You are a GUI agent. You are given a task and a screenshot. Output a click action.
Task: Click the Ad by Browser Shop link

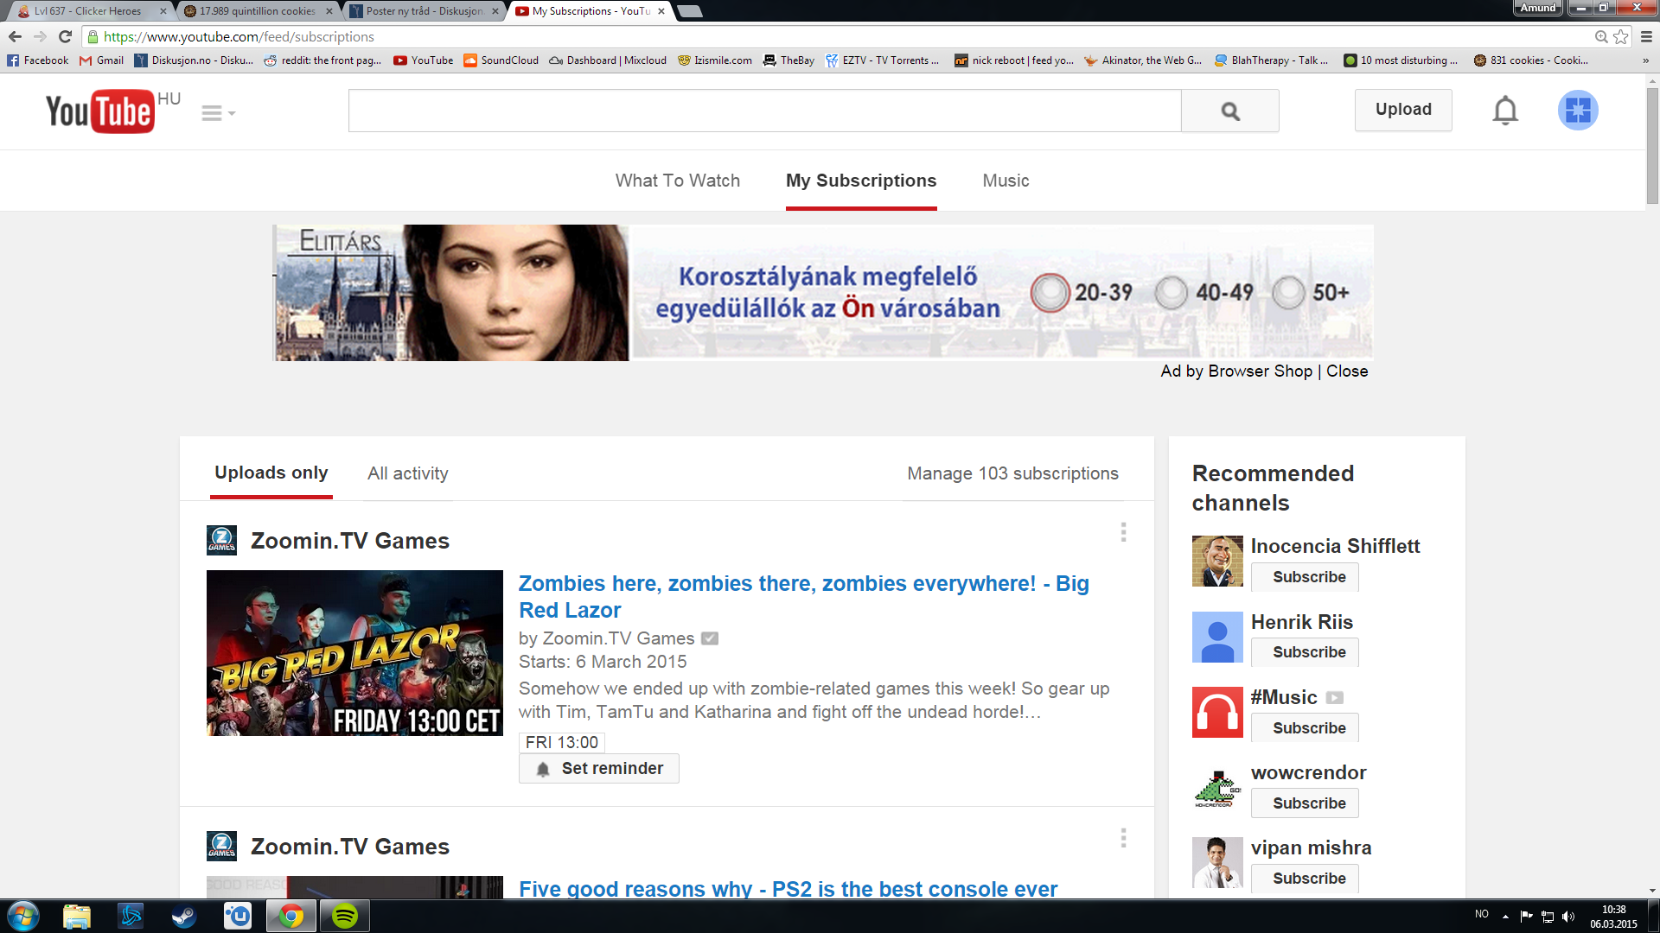(1235, 371)
